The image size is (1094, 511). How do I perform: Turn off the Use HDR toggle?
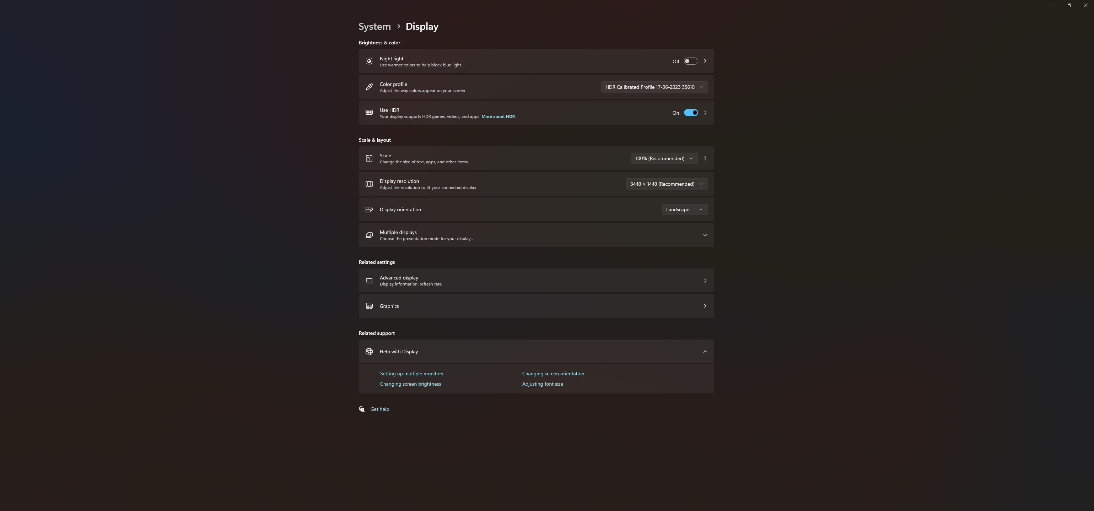click(690, 113)
